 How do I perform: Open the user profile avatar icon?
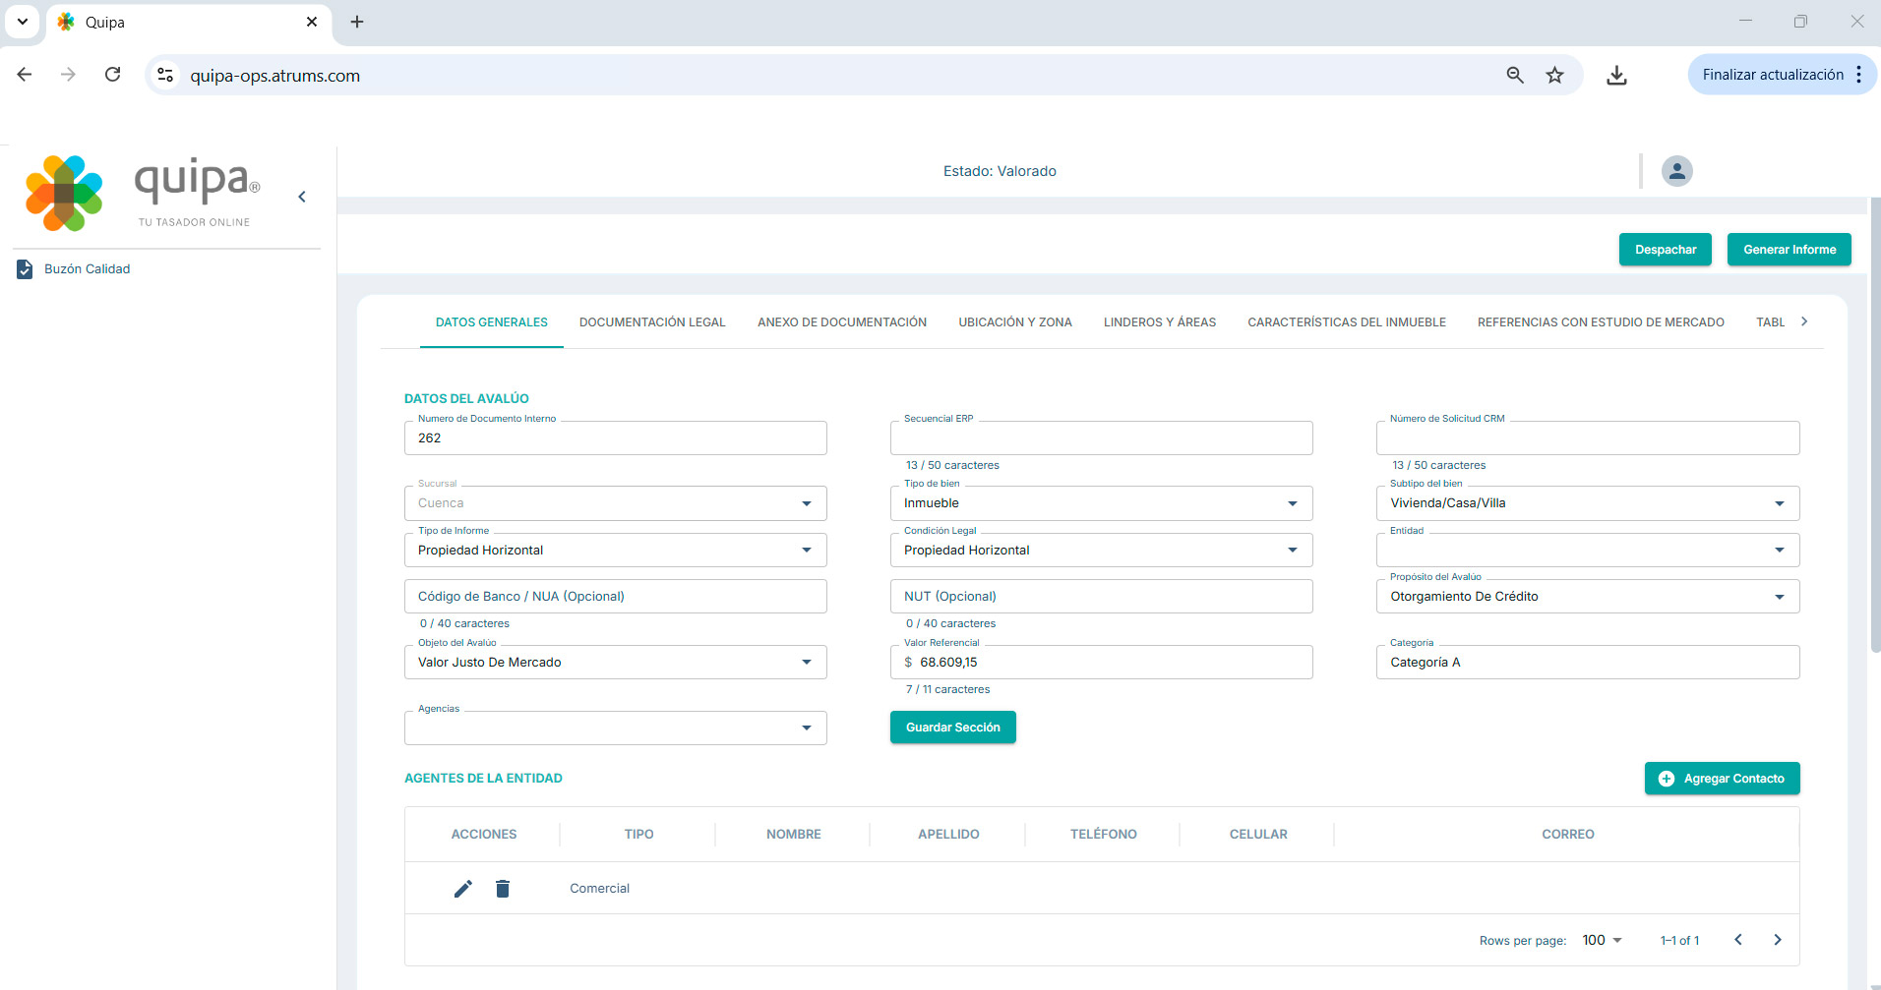coord(1676,171)
